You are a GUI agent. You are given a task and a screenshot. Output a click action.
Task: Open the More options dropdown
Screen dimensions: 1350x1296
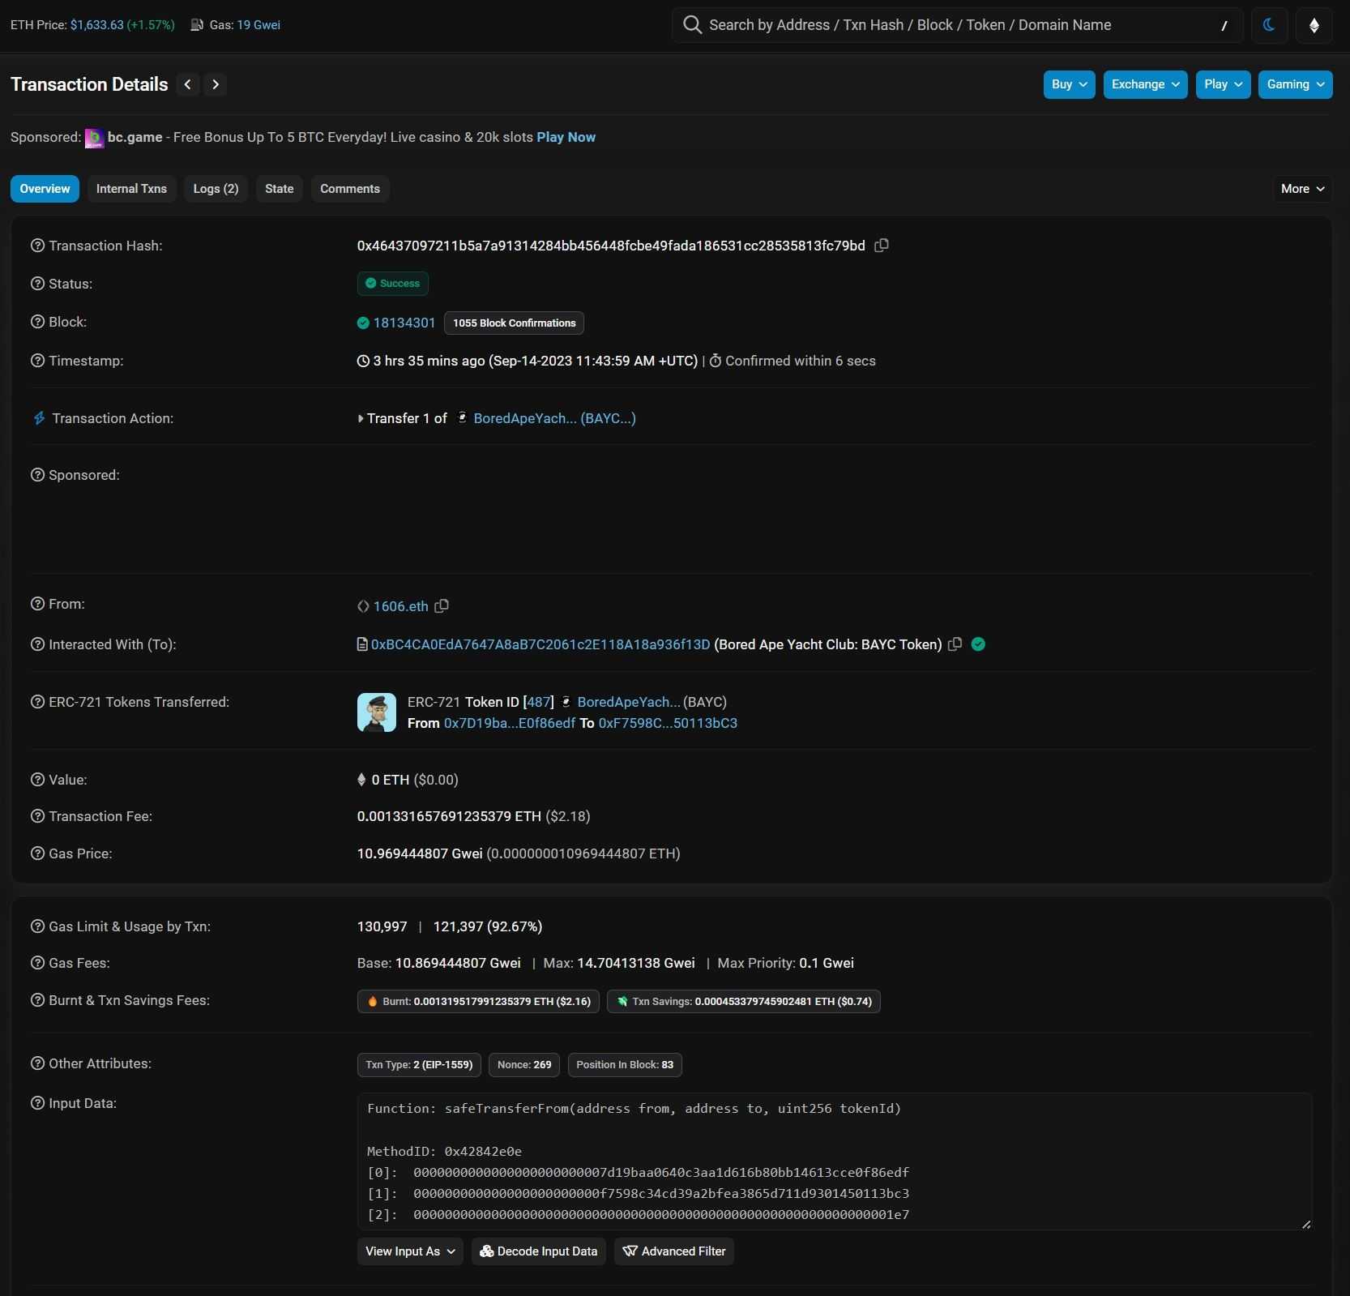pos(1302,189)
